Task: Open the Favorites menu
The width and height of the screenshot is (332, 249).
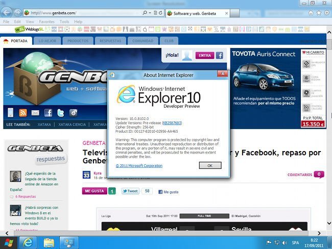Action: [46, 21]
